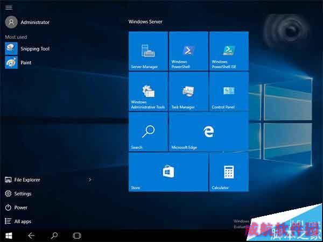This screenshot has width=323, height=242.
Task: Show All apps text entry
Action: 23,222
